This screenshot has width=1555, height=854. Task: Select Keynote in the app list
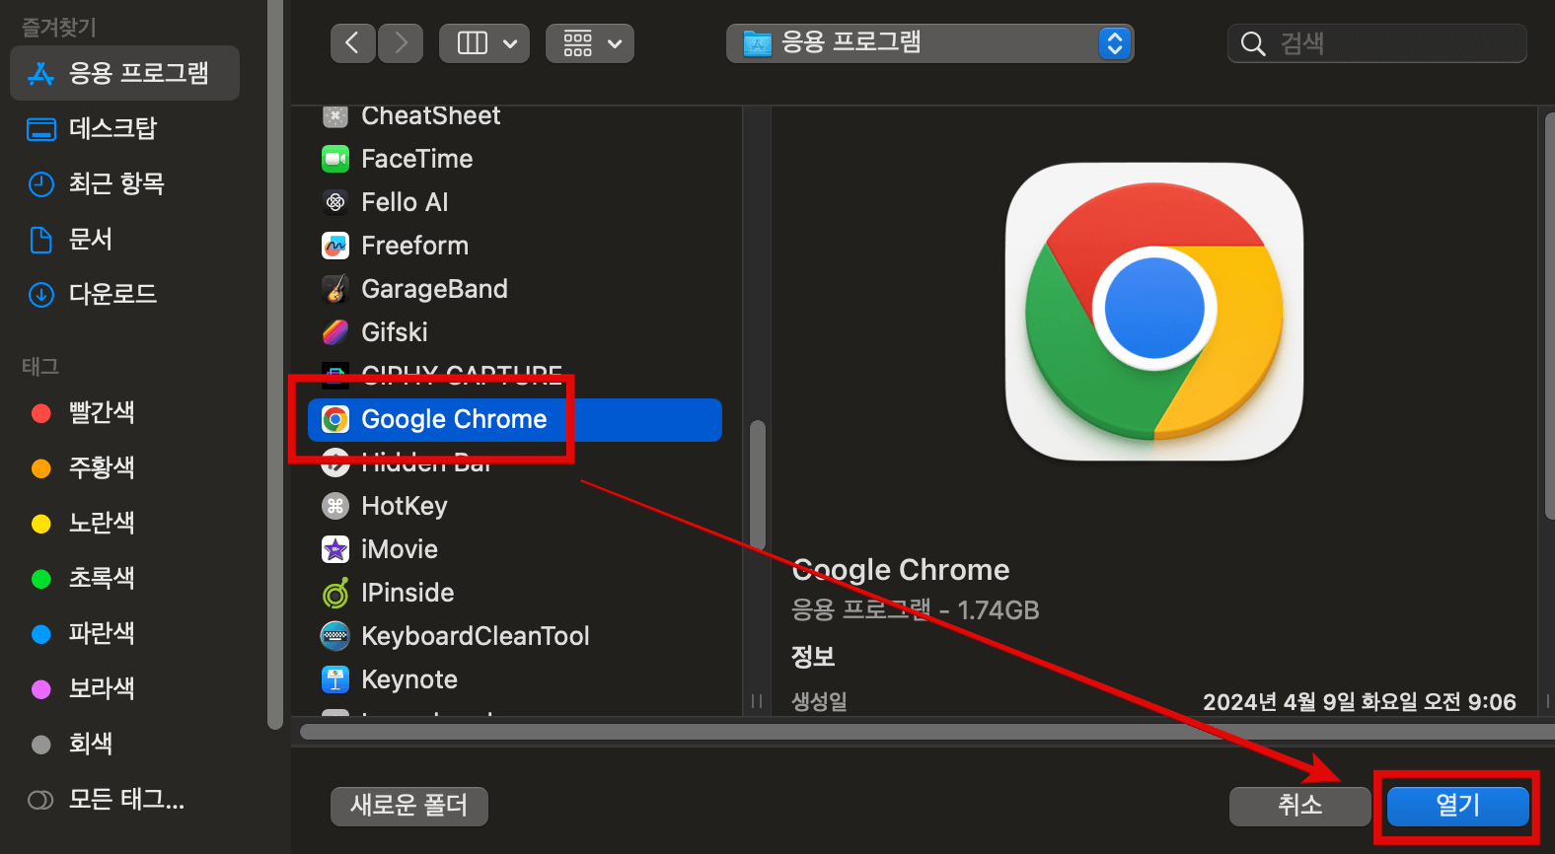click(x=515, y=679)
